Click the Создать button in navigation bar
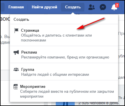The height and width of the screenshot is (106, 125). point(73,7)
